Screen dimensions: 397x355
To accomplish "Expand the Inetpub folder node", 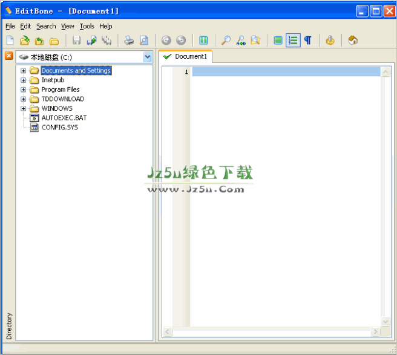I will [x=23, y=80].
